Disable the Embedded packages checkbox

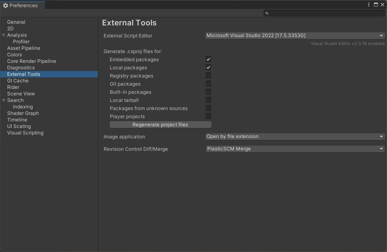click(208, 59)
